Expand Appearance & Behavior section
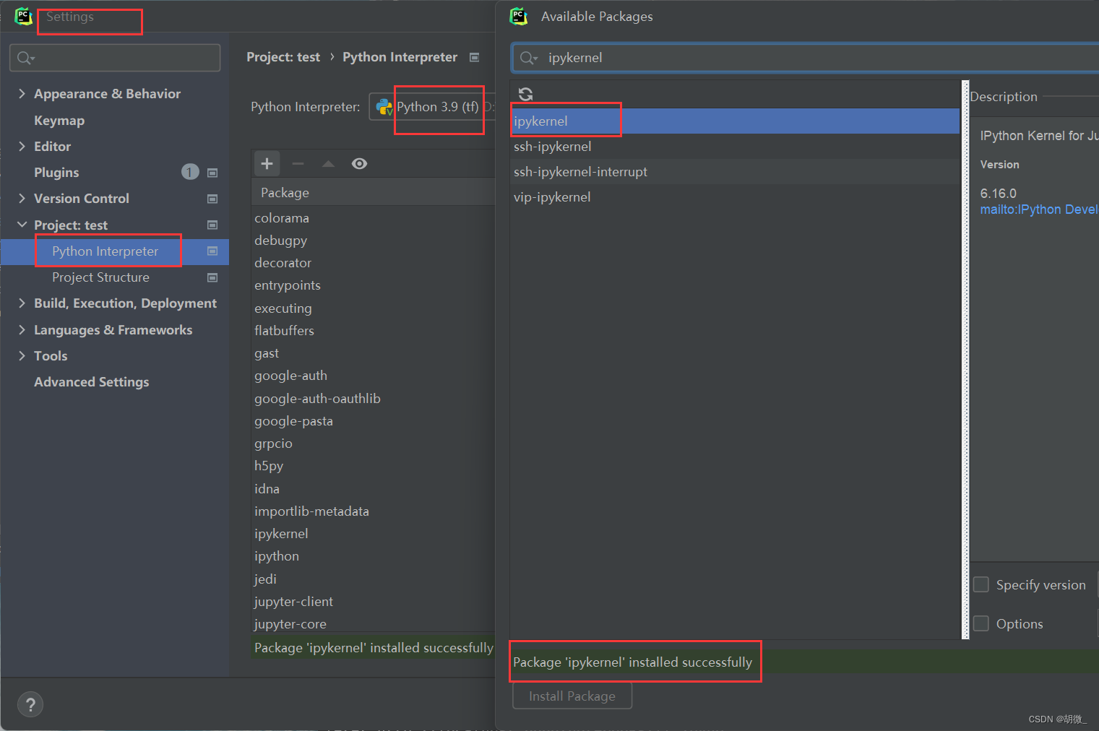 22,94
